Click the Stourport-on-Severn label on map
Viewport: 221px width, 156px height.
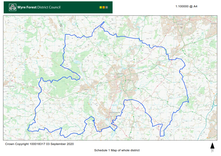pos(115,113)
